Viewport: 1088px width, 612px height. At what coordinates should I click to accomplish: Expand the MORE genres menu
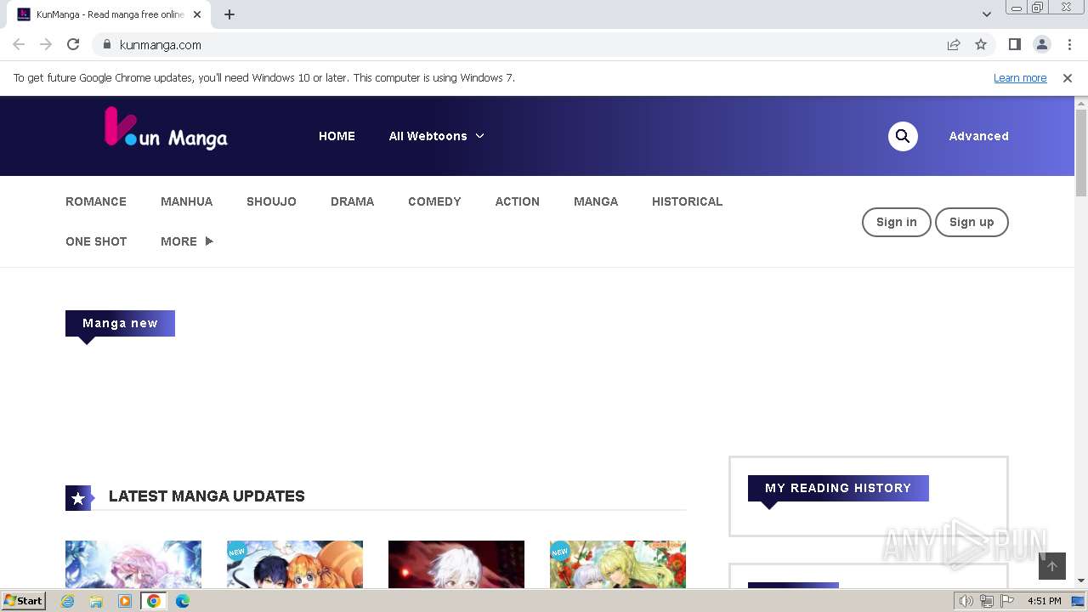(187, 241)
